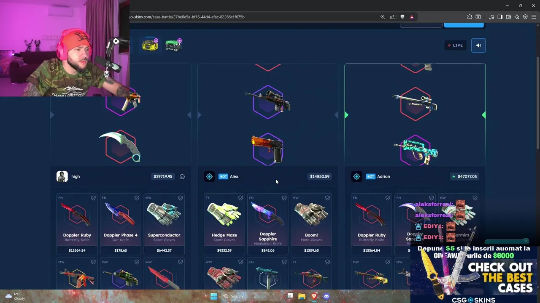This screenshot has height=303, width=540.
Task: Click the target icon next to BOT Adrian
Action: 356,177
